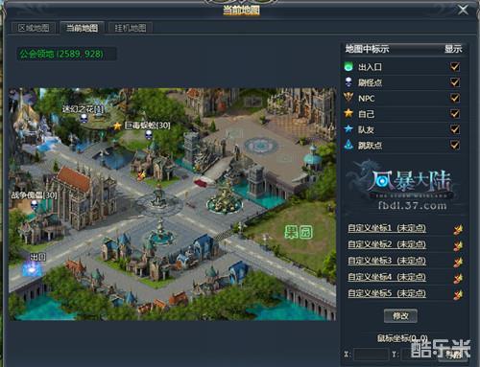Screen dimensions: 480x367
Task: Click flag icon beside 自定义坐标1
Action: [x=458, y=229]
